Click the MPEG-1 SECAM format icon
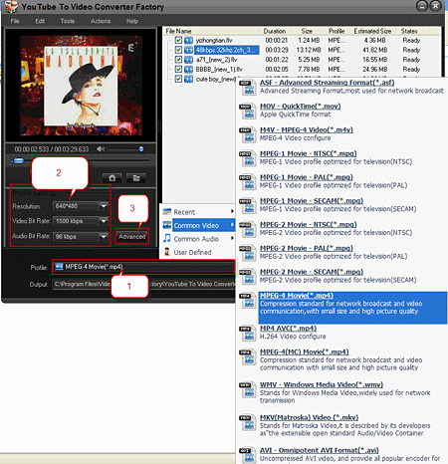Screen dimensions: 448x464 click(x=248, y=205)
